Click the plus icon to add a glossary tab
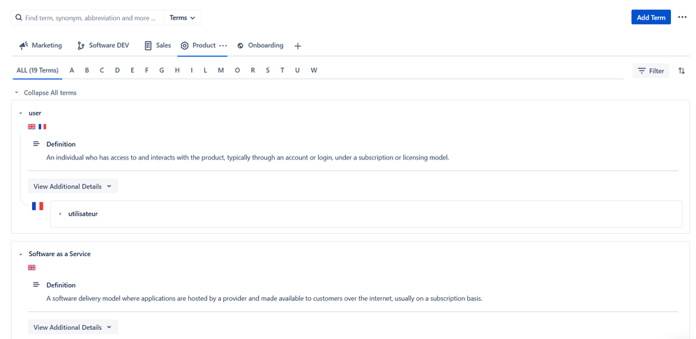 (x=298, y=46)
